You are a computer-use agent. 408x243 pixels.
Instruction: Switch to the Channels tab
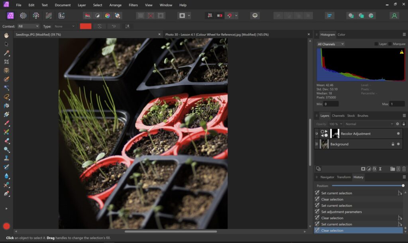[x=338, y=116]
